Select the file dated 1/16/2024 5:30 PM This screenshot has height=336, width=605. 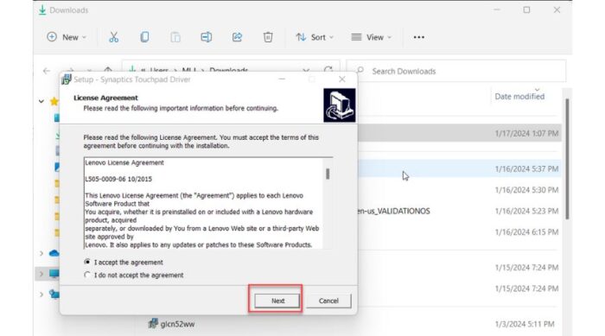[x=459, y=190]
